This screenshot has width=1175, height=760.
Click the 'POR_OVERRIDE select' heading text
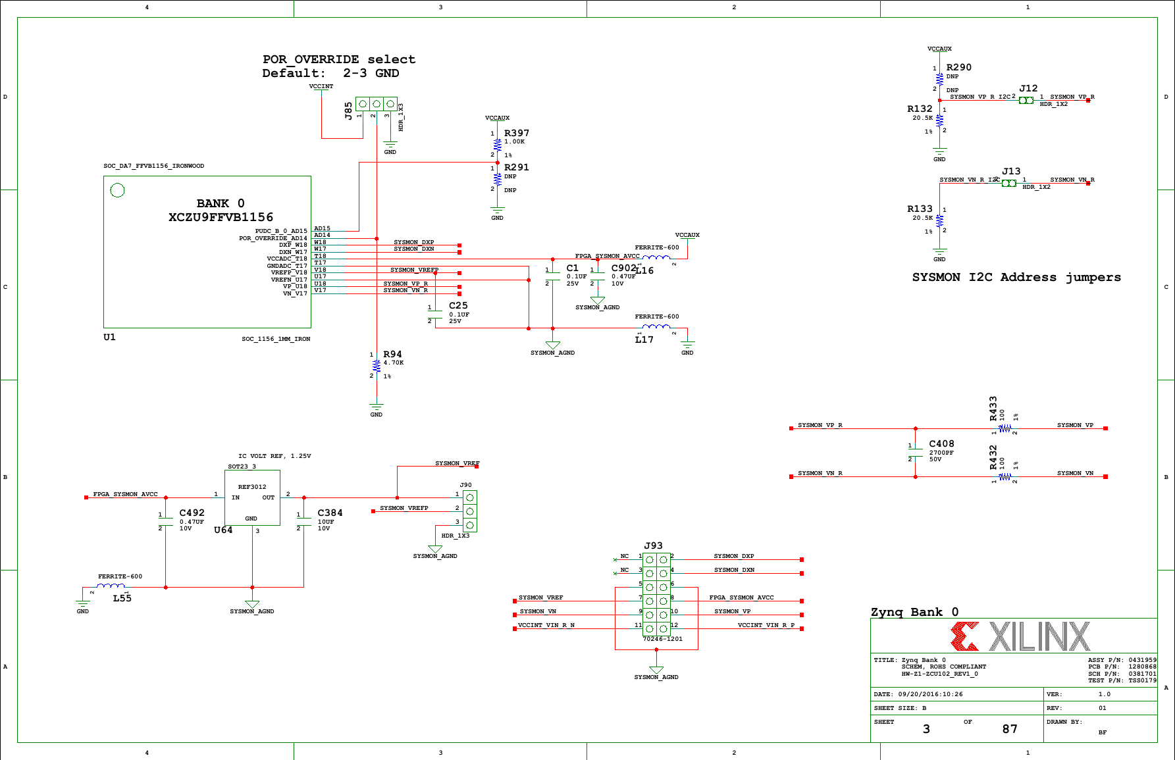339,59
